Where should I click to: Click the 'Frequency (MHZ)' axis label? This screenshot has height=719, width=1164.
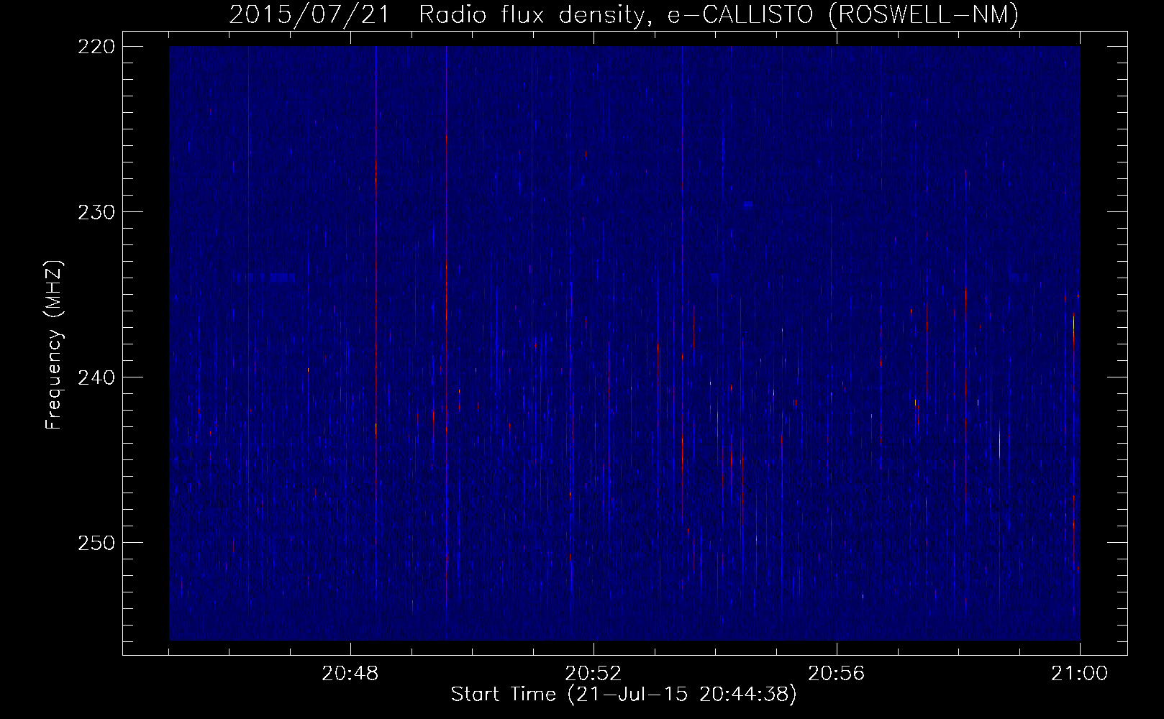tap(54, 344)
